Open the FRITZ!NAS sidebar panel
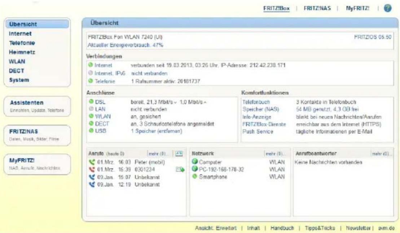This screenshot has height=233, width=400. [37, 135]
